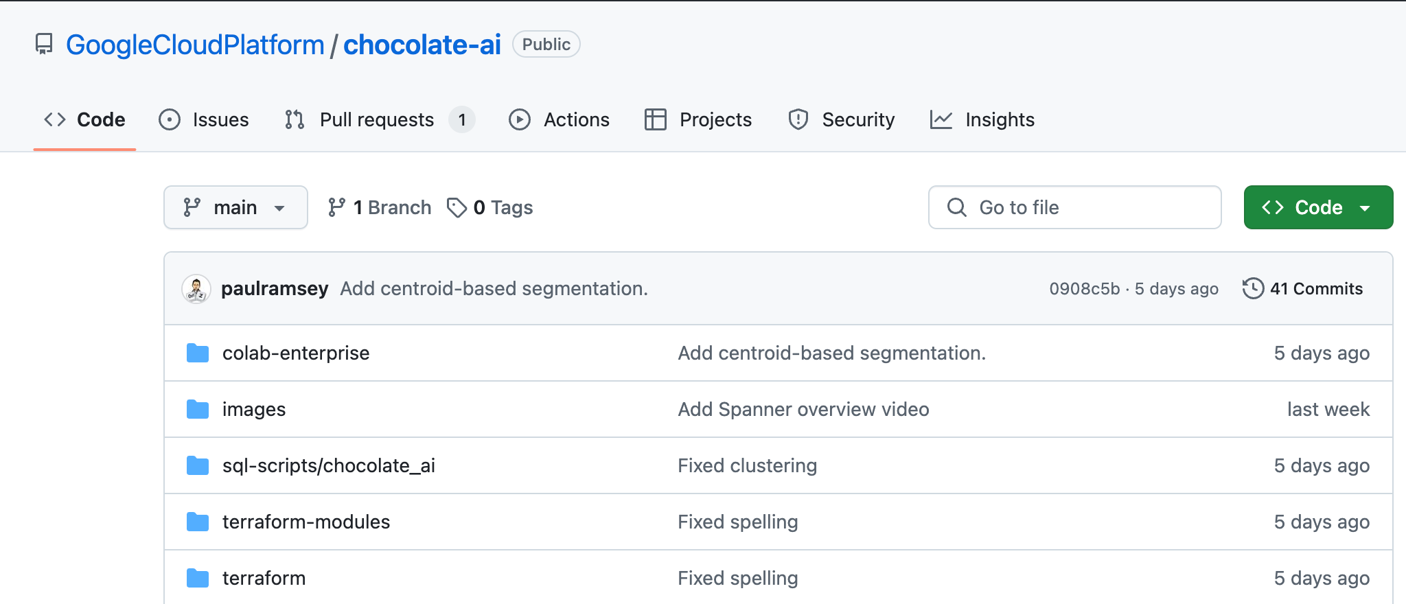This screenshot has width=1406, height=604.
Task: Open the green Code button
Action: 1318,207
